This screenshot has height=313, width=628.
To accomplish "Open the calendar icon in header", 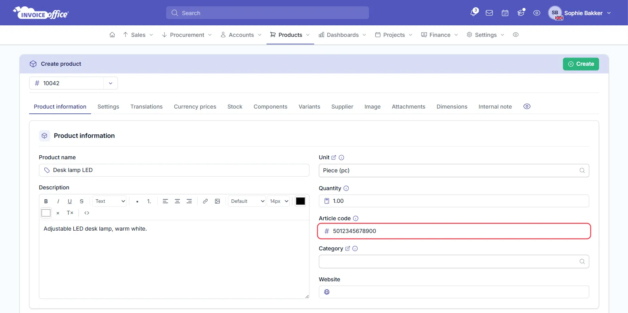I will [505, 13].
